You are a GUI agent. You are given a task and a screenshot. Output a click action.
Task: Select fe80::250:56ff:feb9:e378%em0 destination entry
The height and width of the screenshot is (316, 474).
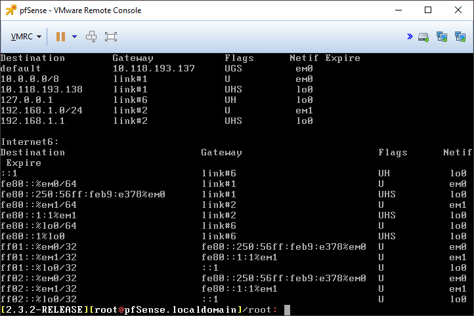83,194
